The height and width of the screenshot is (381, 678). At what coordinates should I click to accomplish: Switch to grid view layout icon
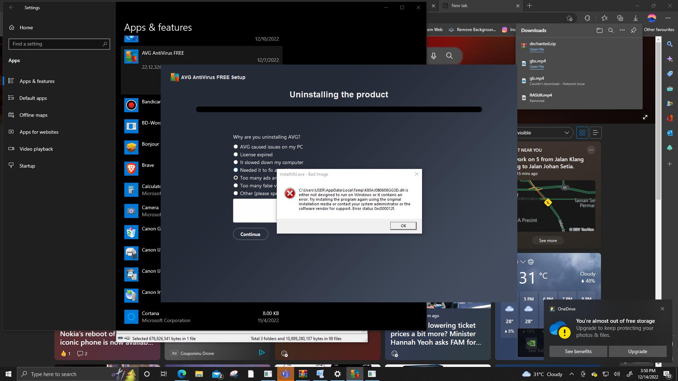[582, 133]
